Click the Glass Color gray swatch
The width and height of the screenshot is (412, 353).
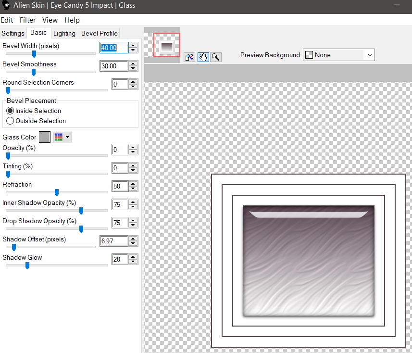44,138
